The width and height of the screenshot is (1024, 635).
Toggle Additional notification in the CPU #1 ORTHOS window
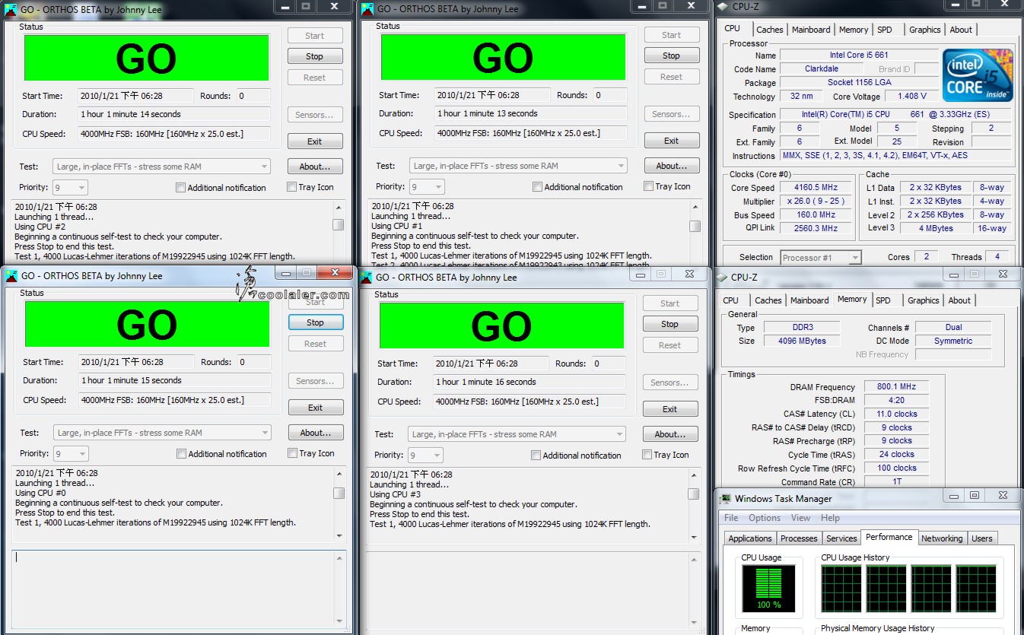[537, 187]
